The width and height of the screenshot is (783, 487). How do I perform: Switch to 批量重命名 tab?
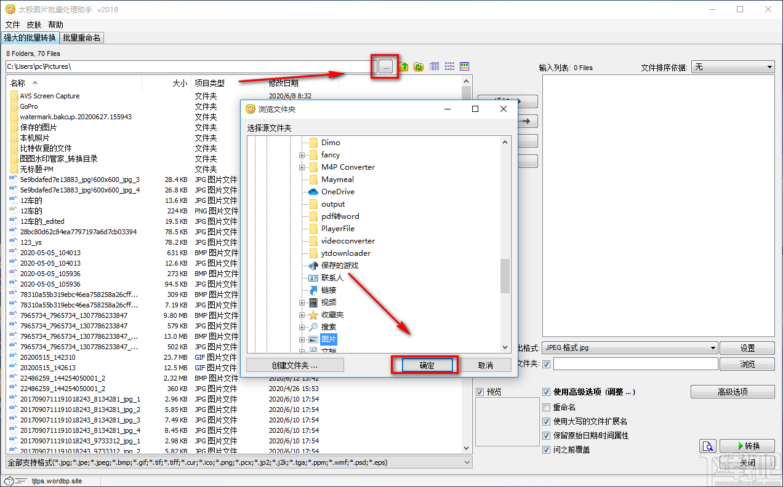pos(82,38)
